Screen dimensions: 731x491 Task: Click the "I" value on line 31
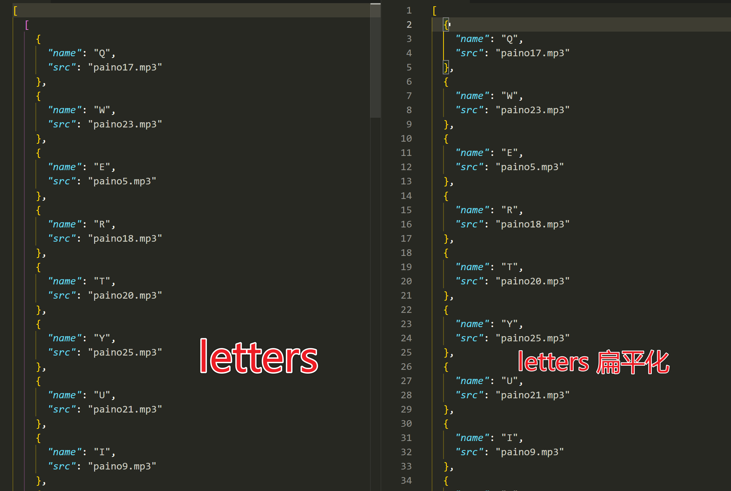point(509,438)
